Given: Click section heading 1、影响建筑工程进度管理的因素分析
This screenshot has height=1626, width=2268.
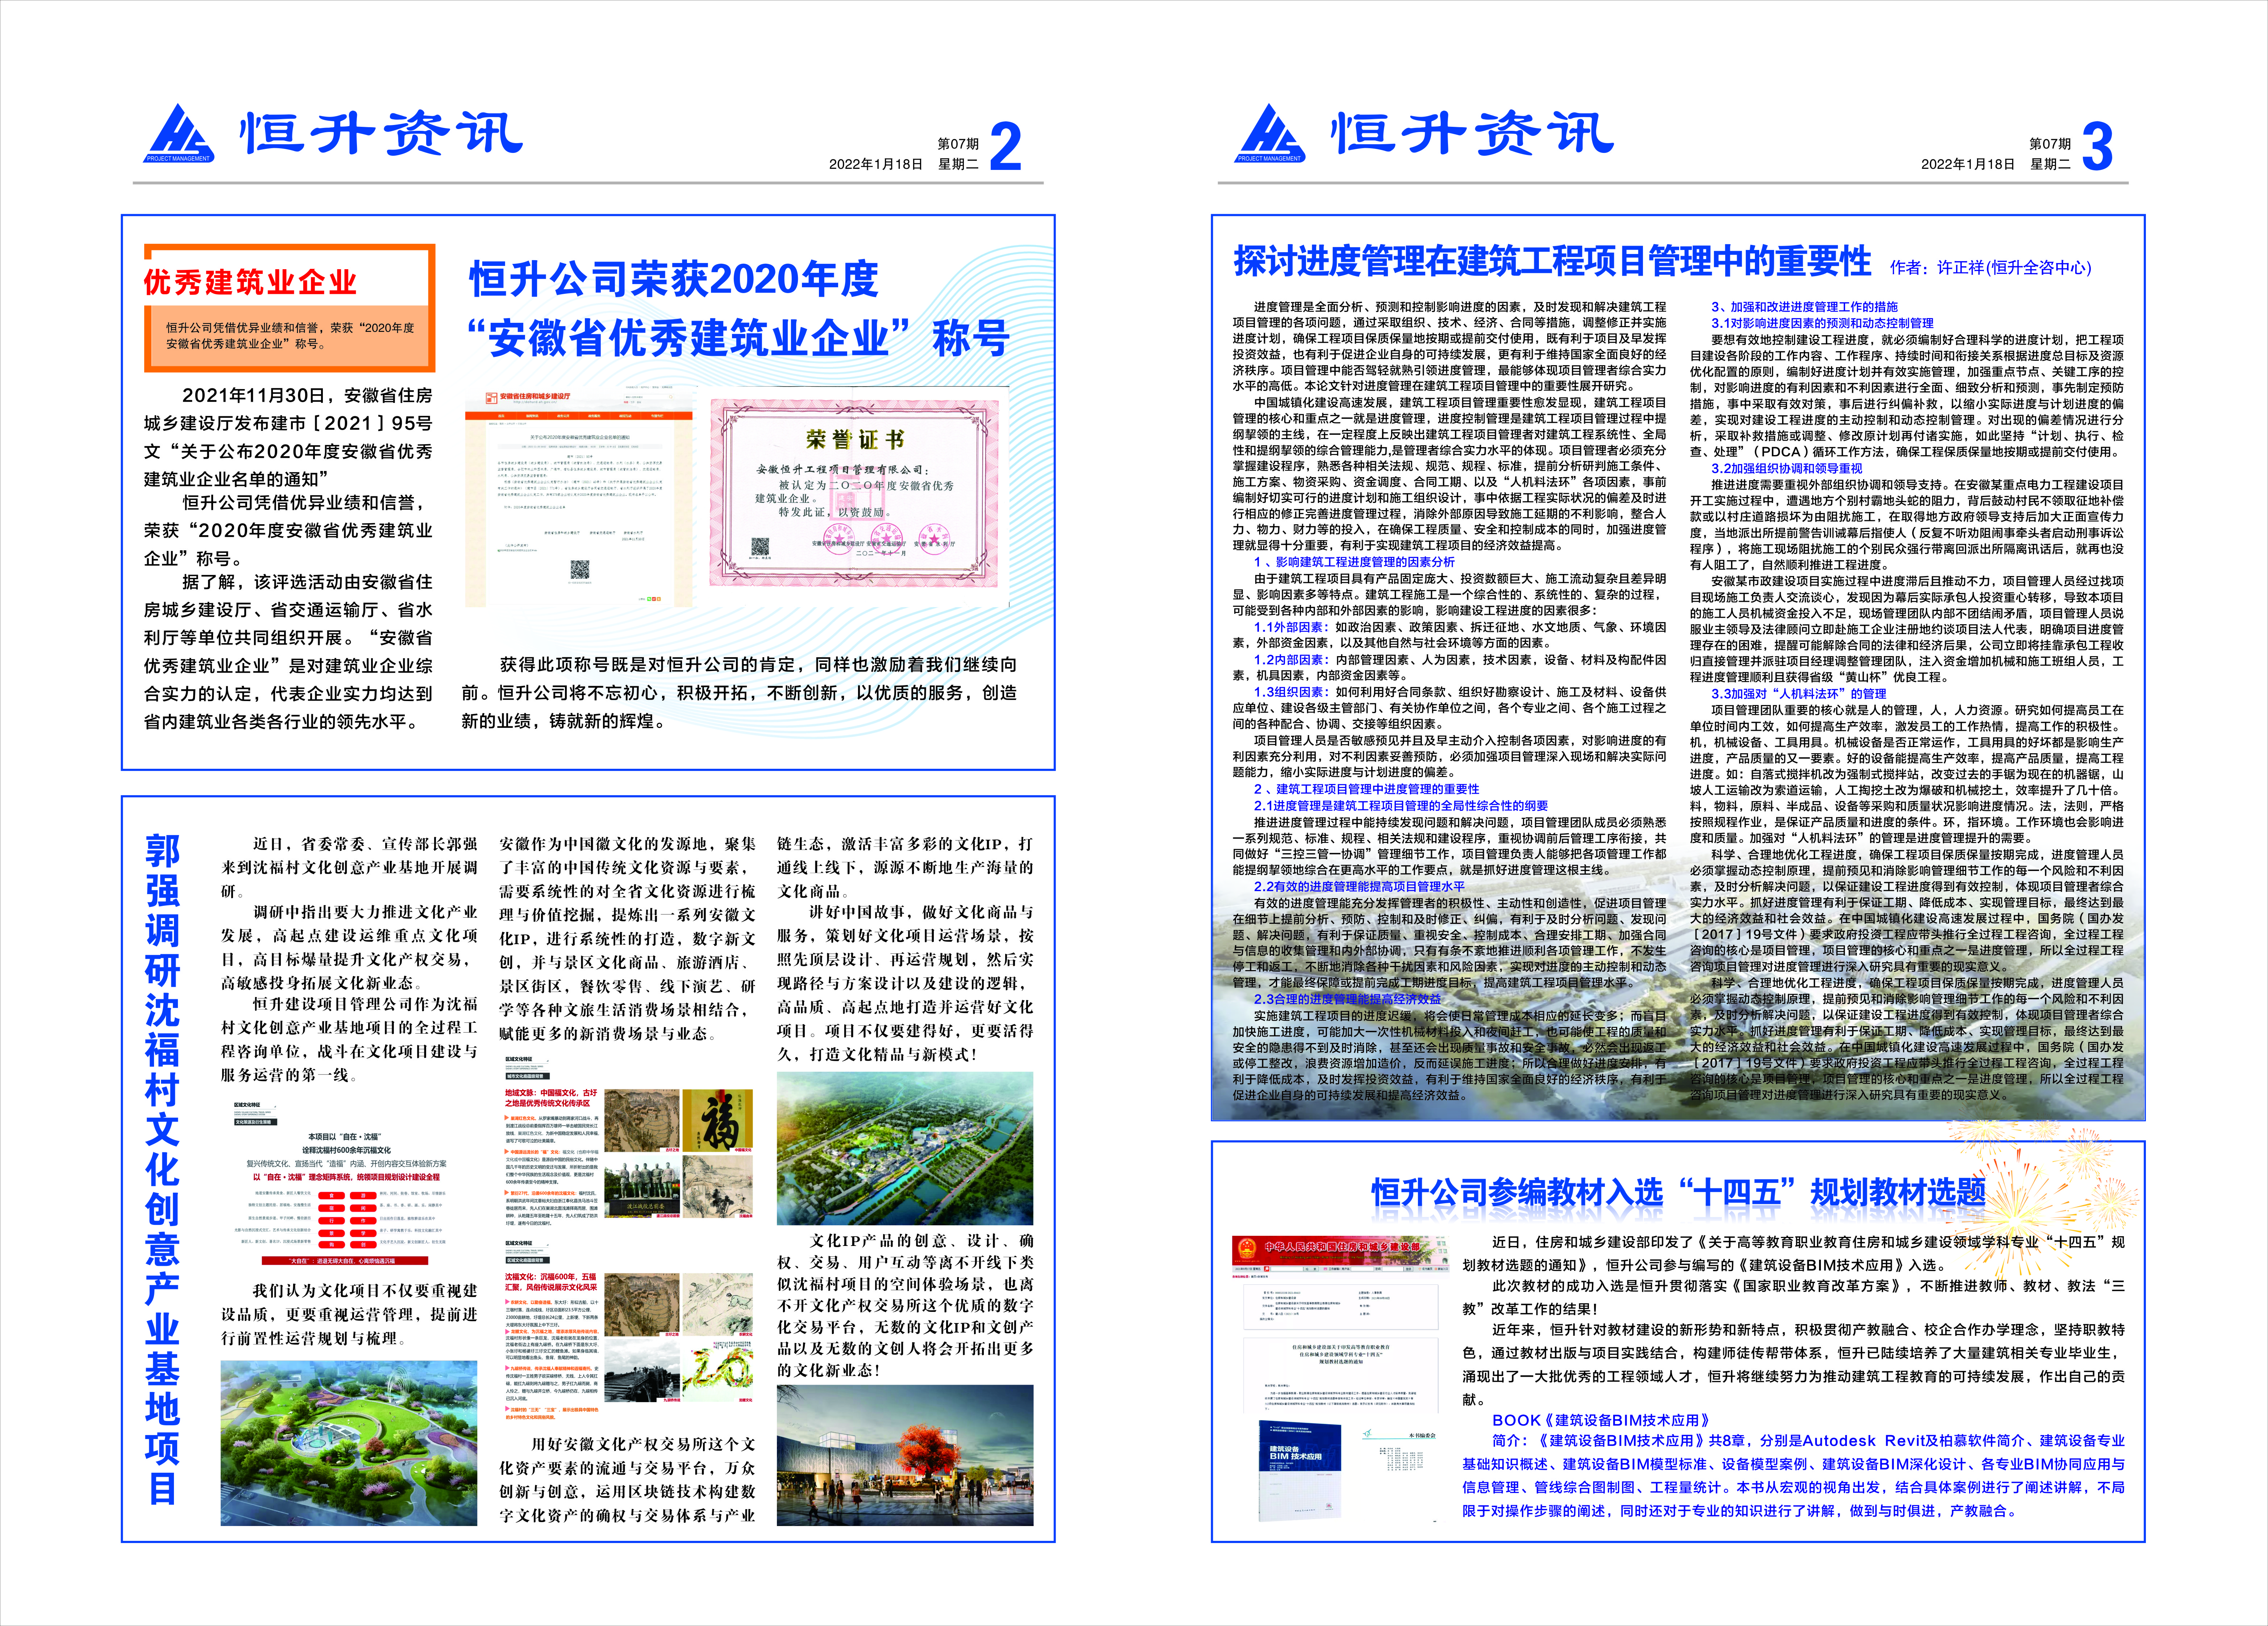Looking at the screenshot, I should tap(1354, 562).
